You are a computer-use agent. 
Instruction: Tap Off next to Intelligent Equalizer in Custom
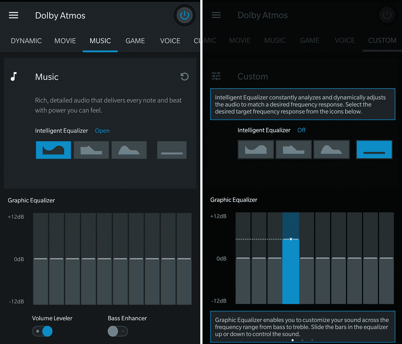click(301, 130)
